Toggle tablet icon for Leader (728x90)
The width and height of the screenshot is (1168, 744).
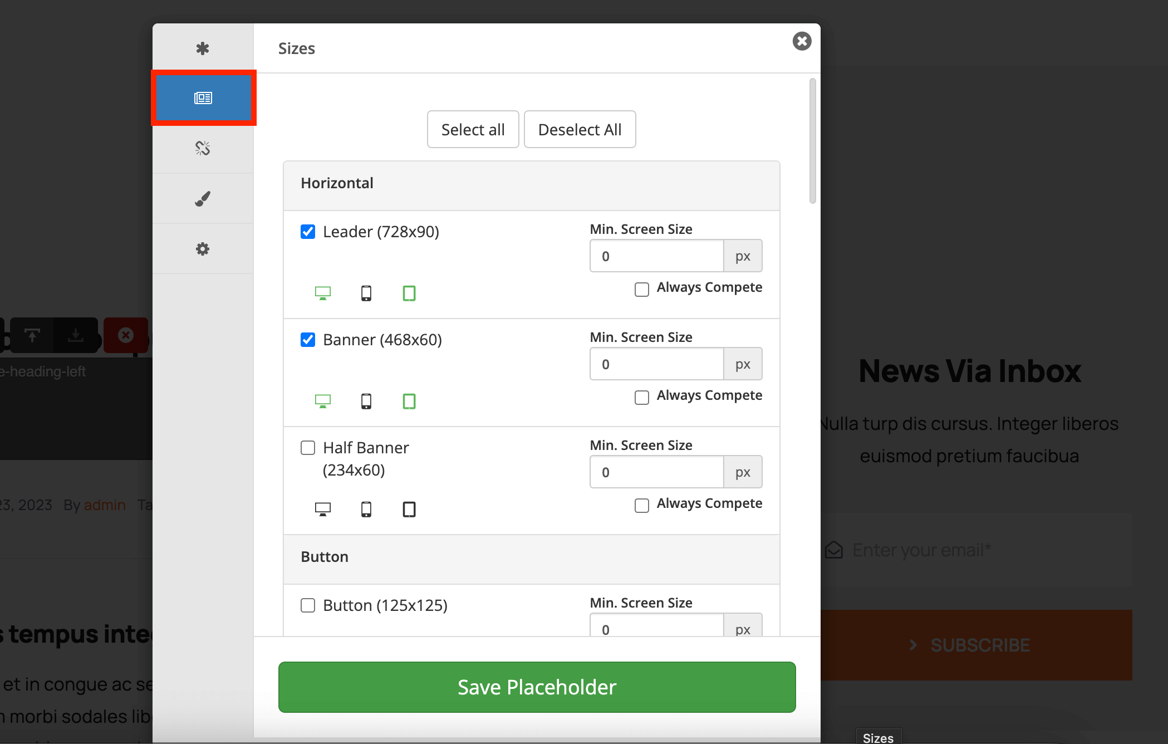click(x=409, y=293)
